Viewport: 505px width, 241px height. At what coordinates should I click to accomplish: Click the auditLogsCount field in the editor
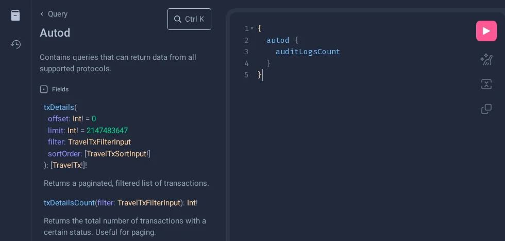pyautogui.click(x=308, y=52)
